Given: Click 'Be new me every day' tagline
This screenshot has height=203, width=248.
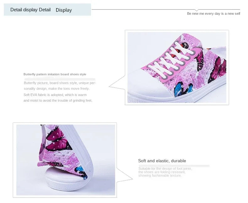Looking at the screenshot, I should pos(213,13).
